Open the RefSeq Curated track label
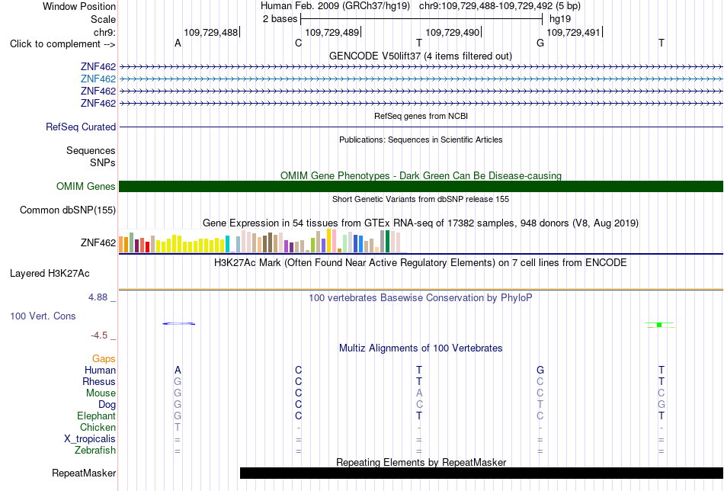The image size is (724, 491). pyautogui.click(x=80, y=127)
